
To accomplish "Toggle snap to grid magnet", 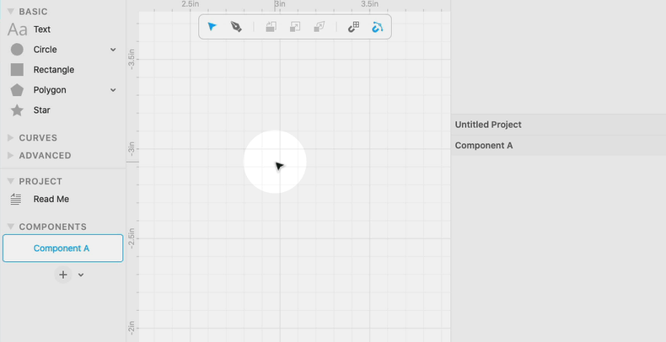I will 353,27.
